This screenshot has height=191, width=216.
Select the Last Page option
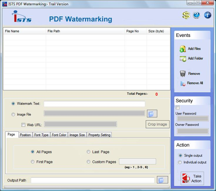click(x=88, y=152)
